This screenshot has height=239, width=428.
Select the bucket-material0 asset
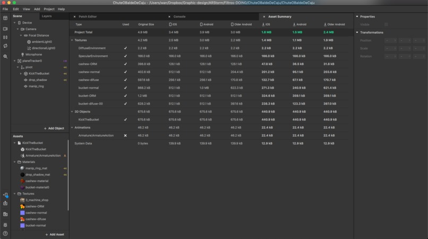pos(37,187)
